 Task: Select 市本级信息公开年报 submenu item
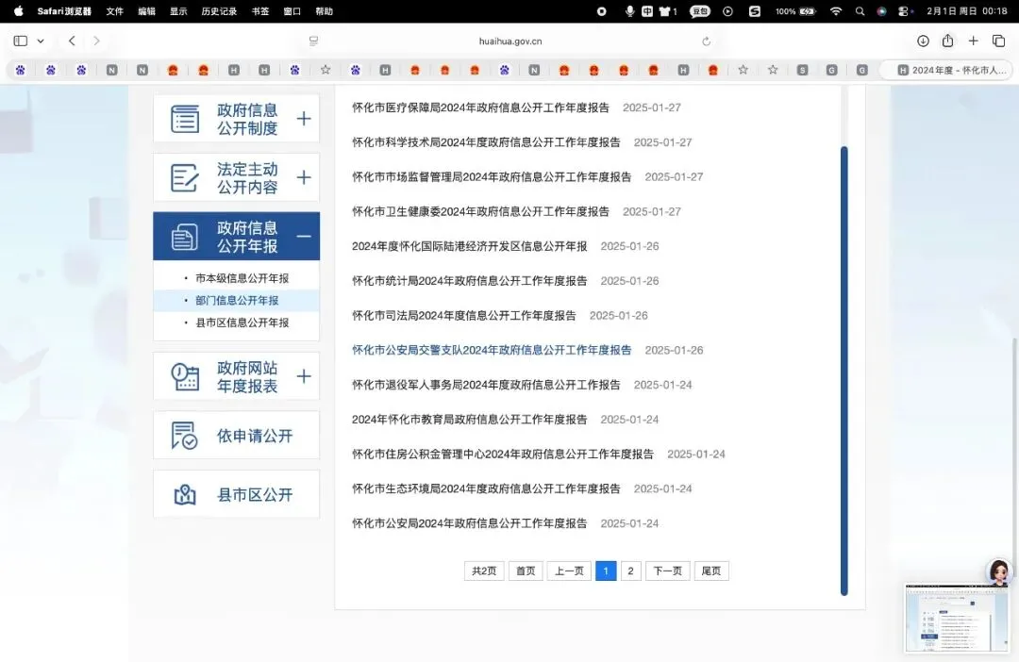[242, 278]
